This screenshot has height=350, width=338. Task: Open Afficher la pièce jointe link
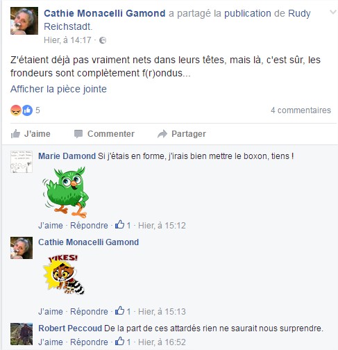(x=58, y=89)
